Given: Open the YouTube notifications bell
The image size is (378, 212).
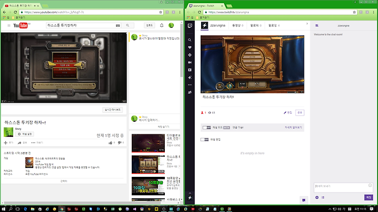Looking at the screenshot, I should 162,25.
